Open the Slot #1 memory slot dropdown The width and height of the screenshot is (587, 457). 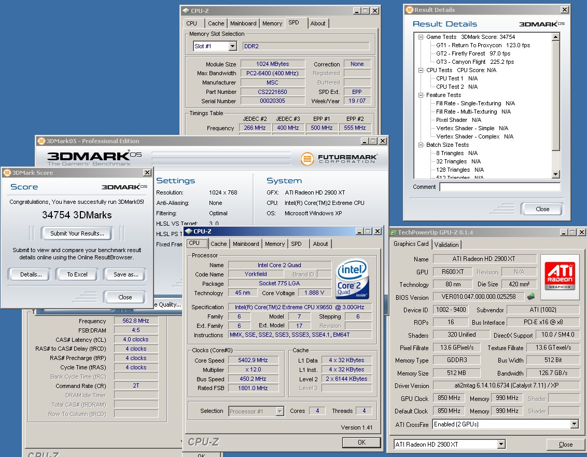[232, 46]
